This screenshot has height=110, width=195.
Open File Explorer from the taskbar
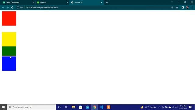point(73,107)
